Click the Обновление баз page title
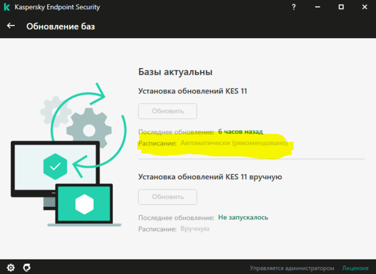 pyautogui.click(x=61, y=26)
